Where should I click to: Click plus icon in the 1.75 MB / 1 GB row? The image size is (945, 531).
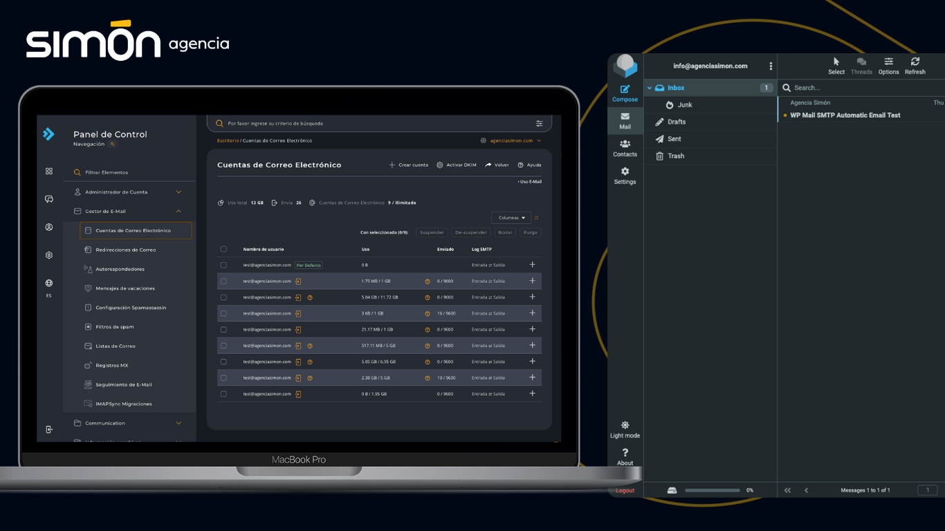tap(532, 281)
